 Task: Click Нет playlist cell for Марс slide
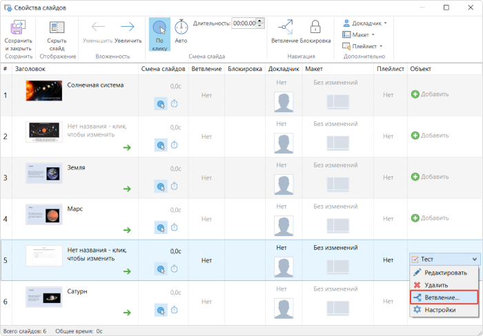[388, 218]
